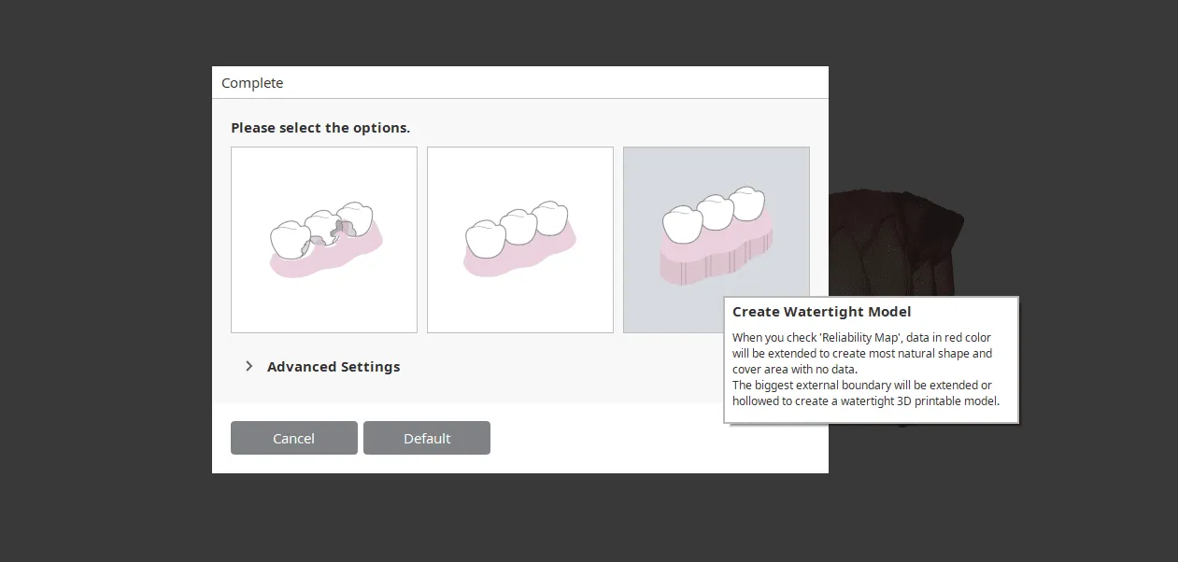Click the 'Please select the options.' text

320,128
